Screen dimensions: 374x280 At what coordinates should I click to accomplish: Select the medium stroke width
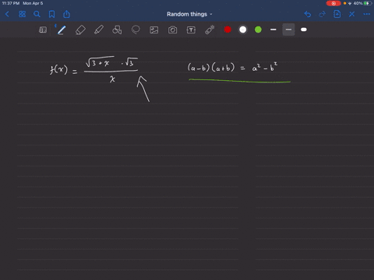pyautogui.click(x=288, y=30)
